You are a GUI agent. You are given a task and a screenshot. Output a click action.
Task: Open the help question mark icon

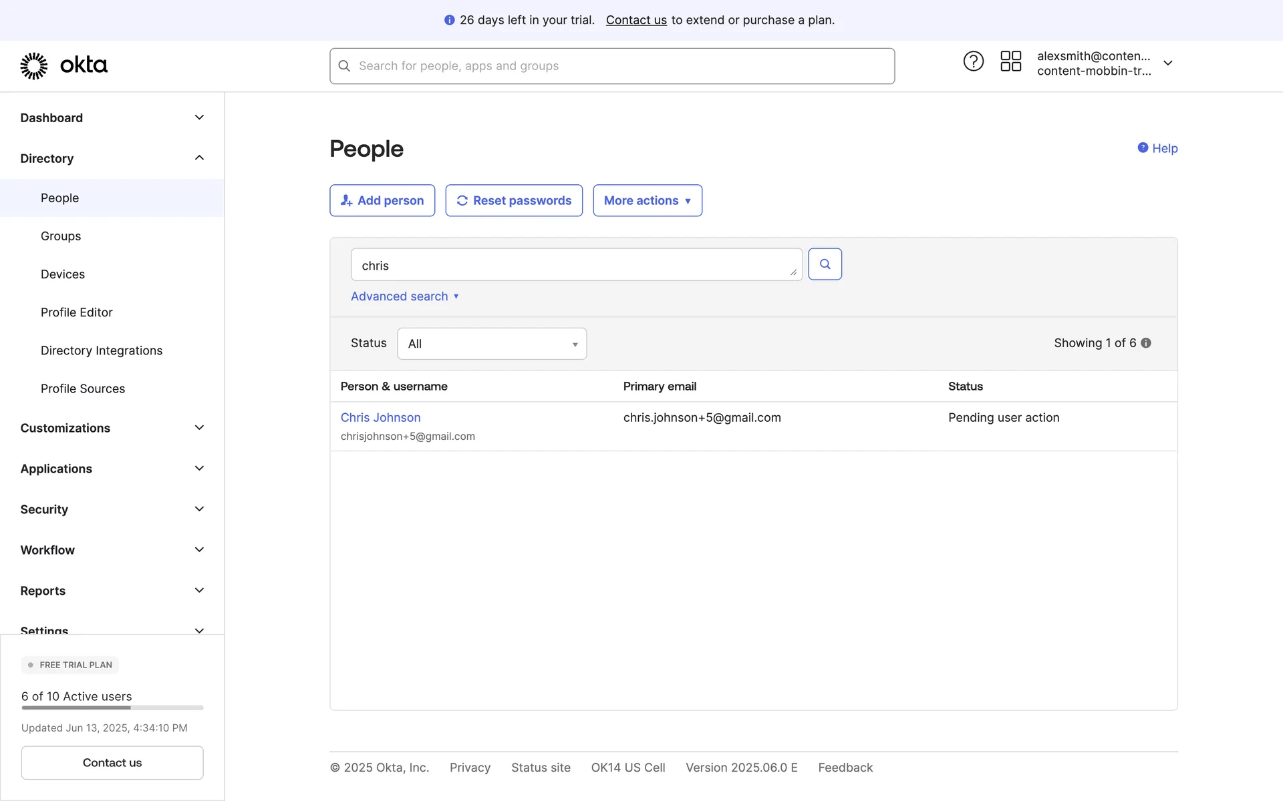pyautogui.click(x=973, y=61)
